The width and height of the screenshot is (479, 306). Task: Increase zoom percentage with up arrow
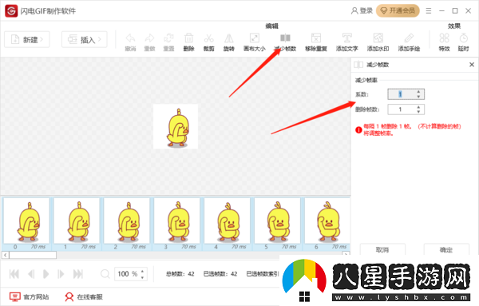click(142, 271)
